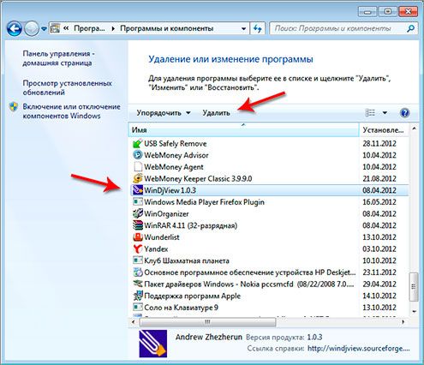The height and width of the screenshot is (365, 424).
Task: Select 'USB Safely Remove' program name
Action: [176, 143]
